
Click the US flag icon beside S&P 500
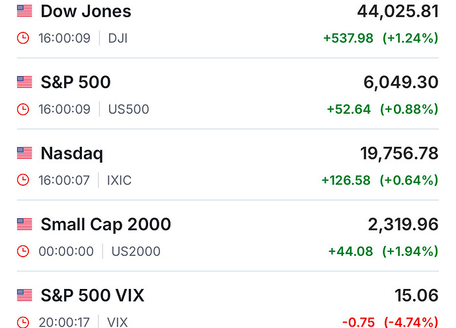pyautogui.click(x=24, y=82)
